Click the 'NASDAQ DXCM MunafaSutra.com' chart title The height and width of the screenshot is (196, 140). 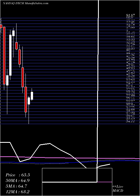(x=25, y=3)
